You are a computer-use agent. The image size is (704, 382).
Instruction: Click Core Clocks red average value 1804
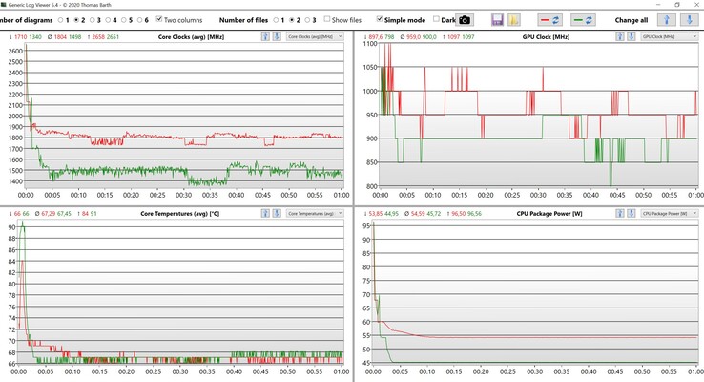tap(60, 37)
